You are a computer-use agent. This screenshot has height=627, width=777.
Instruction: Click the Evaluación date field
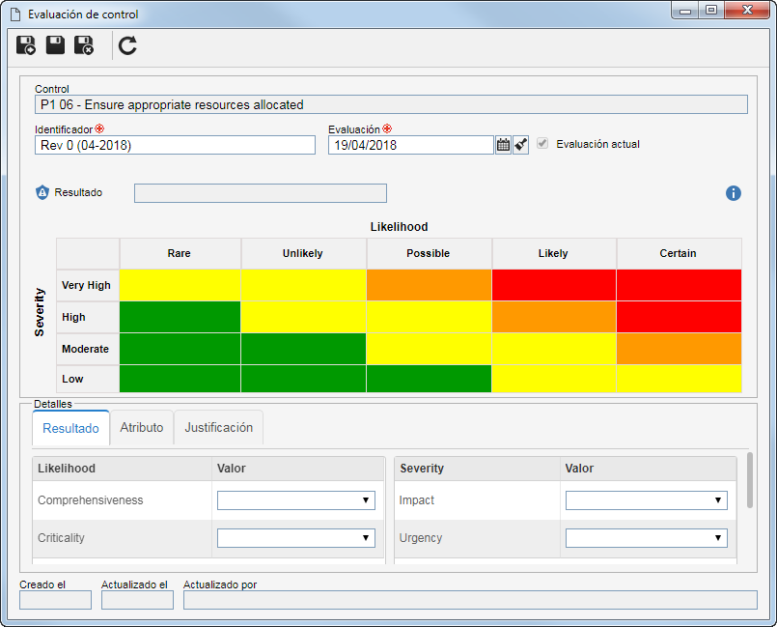pyautogui.click(x=411, y=145)
